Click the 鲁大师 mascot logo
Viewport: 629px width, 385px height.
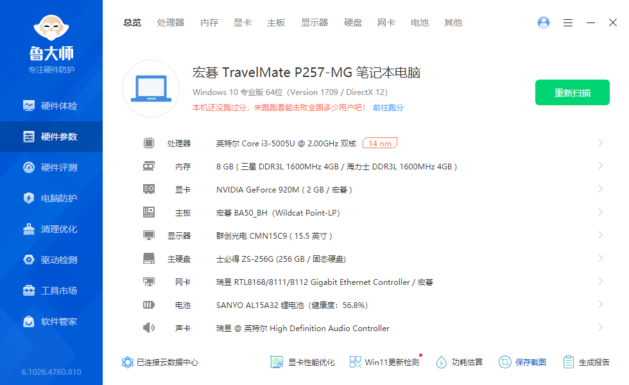point(51,28)
